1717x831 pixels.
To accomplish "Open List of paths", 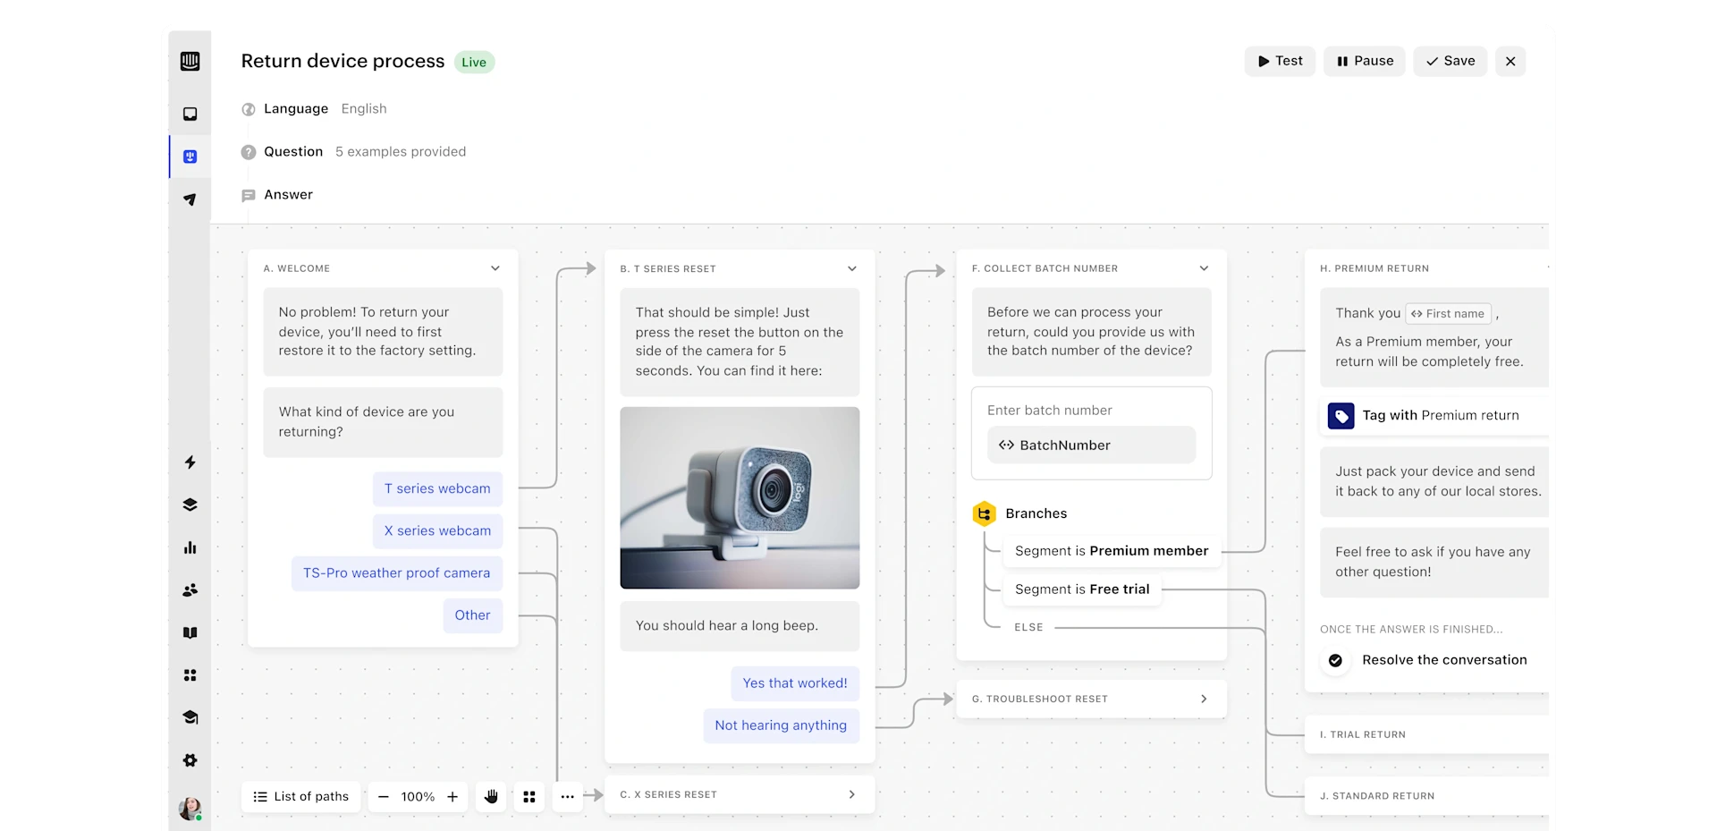I will tap(301, 796).
